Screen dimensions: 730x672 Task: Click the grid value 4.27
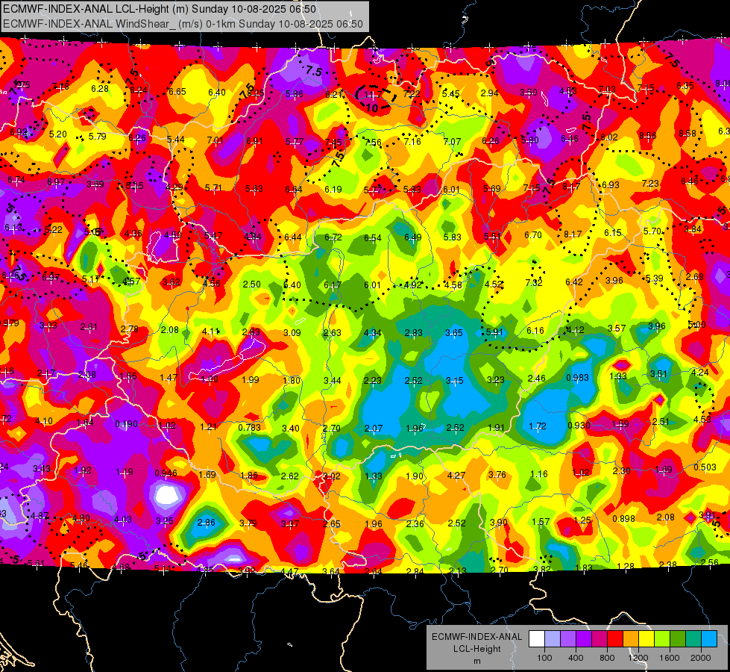456,475
